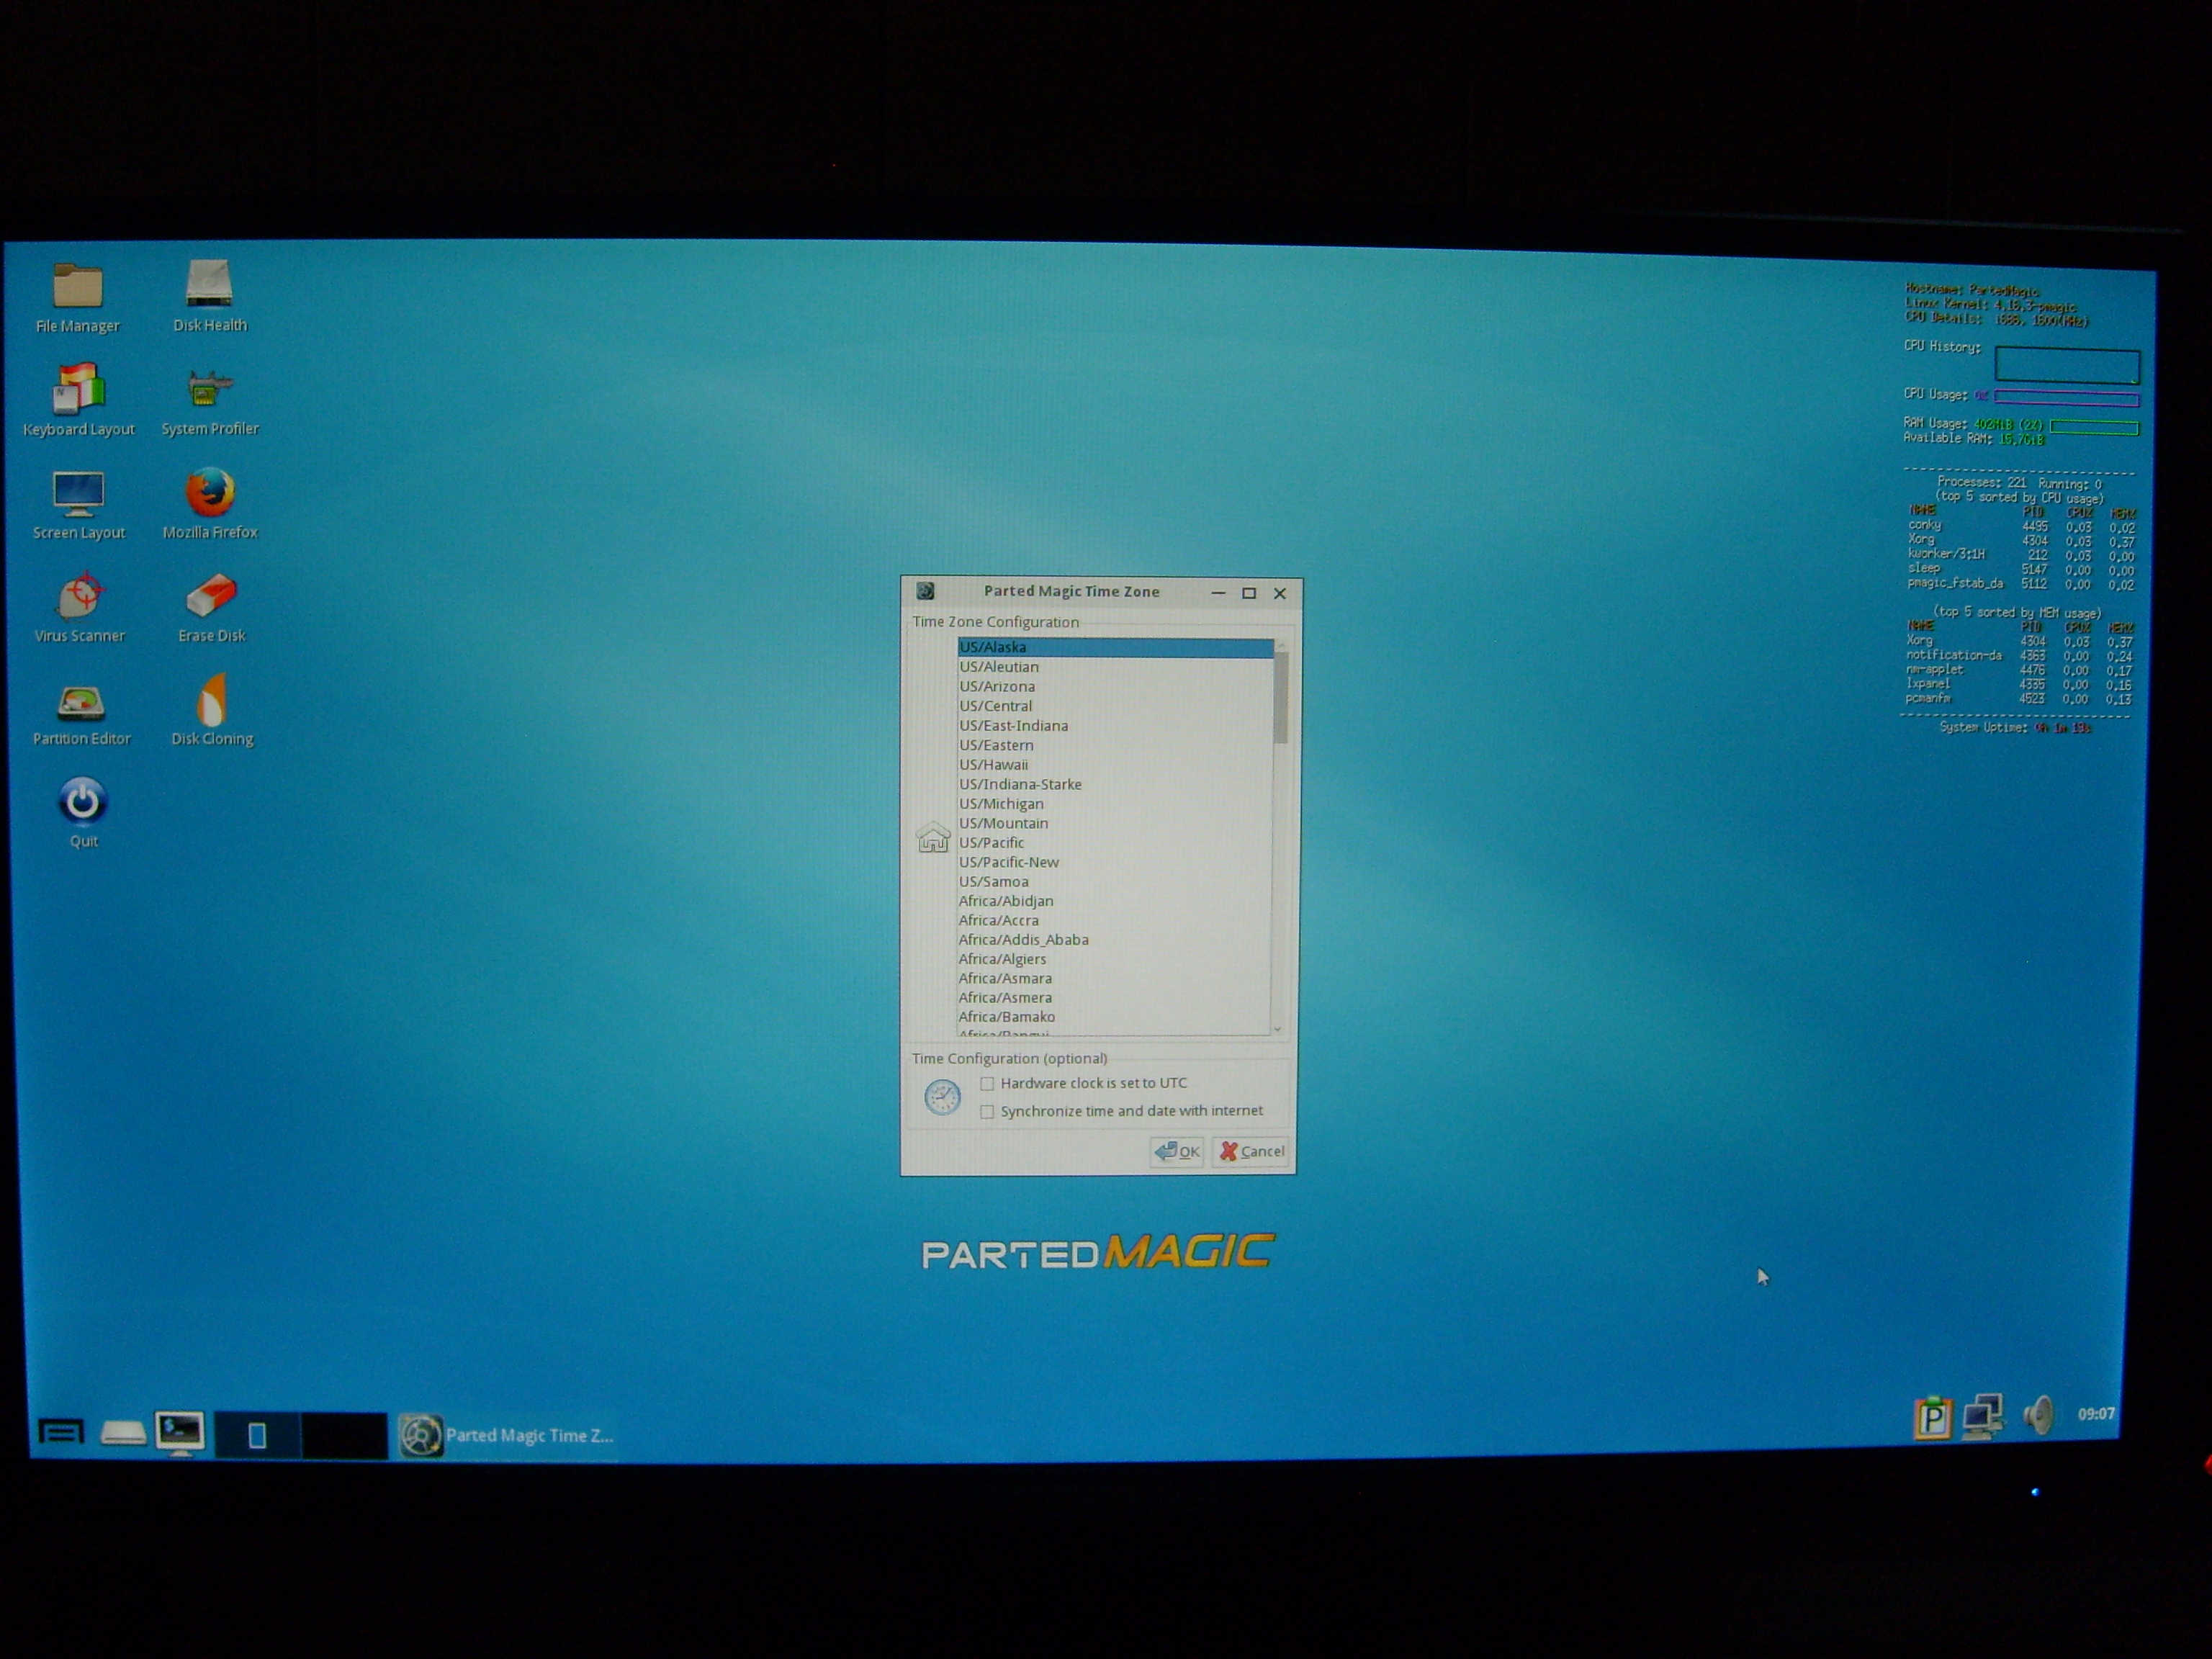Open the start menu on the taskbar
Screen dimensions: 2212x1659
(x=60, y=1432)
